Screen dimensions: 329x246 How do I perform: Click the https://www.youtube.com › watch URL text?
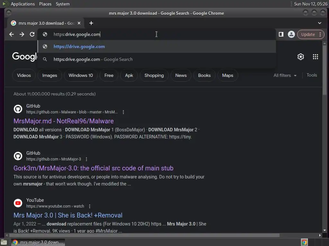55,206
